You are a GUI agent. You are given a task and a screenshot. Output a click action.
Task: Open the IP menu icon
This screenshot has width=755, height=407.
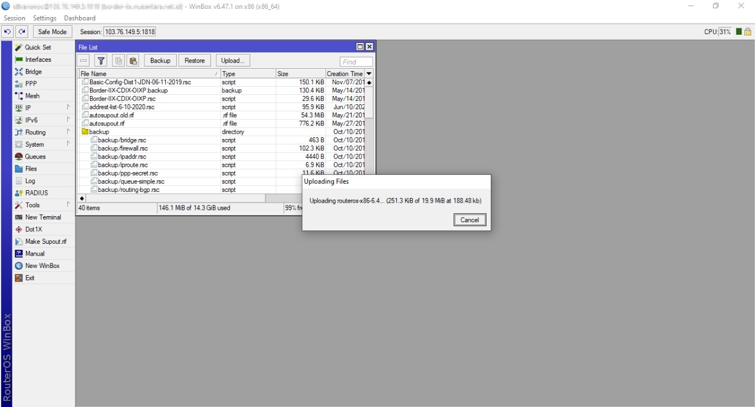[19, 108]
